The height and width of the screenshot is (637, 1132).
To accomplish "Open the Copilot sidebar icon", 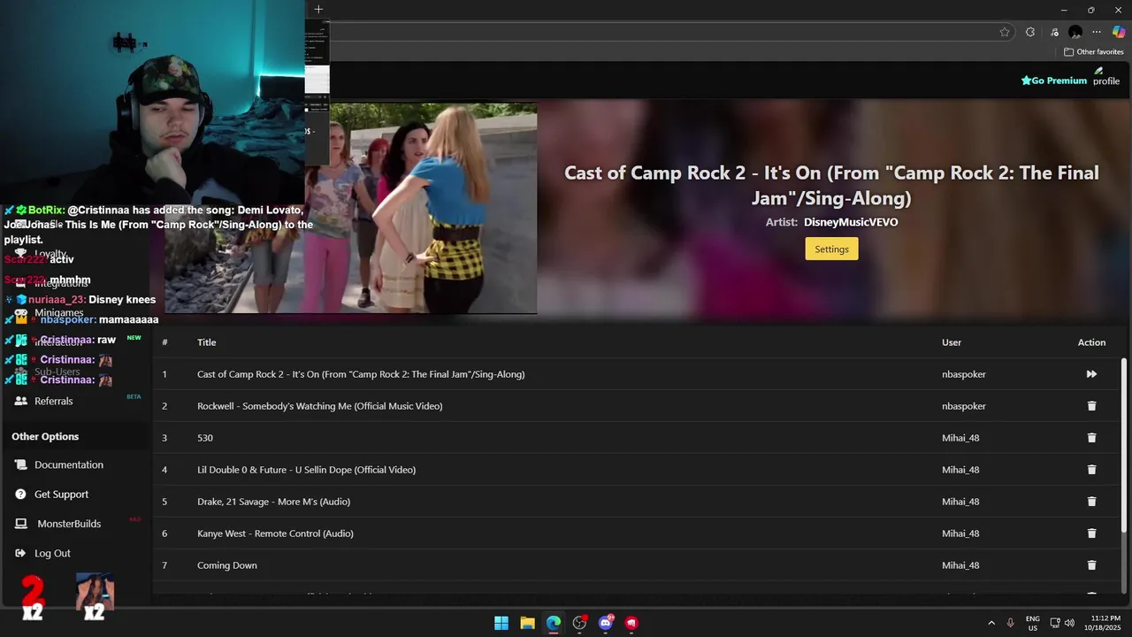I will 1119,32.
